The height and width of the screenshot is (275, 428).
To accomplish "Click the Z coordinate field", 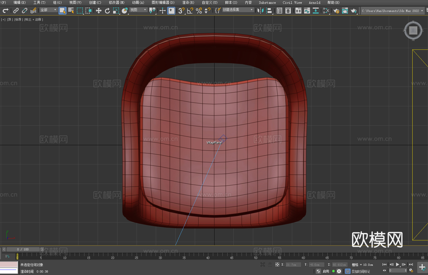I will coord(340,265).
